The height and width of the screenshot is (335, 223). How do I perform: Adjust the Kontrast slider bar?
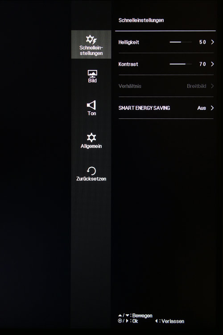181,64
